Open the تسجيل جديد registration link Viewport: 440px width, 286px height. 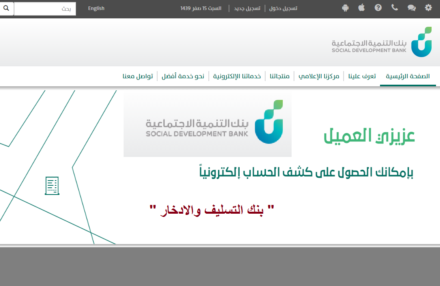[x=247, y=8]
